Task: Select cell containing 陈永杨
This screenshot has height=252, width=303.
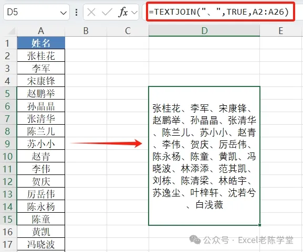Action: [x=41, y=206]
